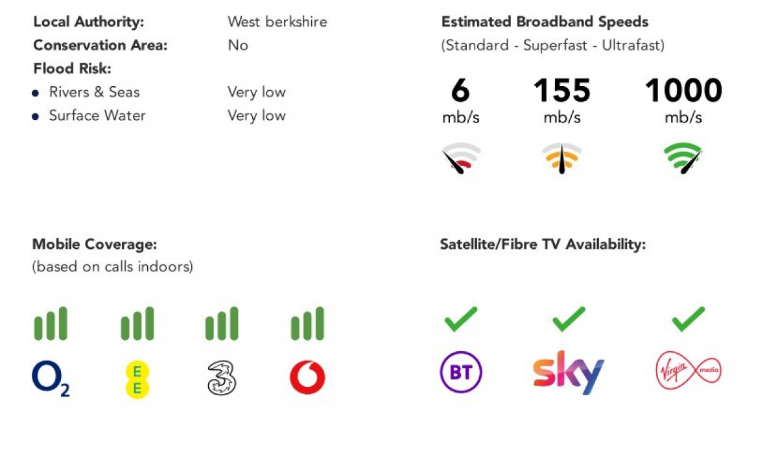Click the green ultrafast speed gauge
The height and width of the screenshot is (473, 778).
tap(683, 158)
